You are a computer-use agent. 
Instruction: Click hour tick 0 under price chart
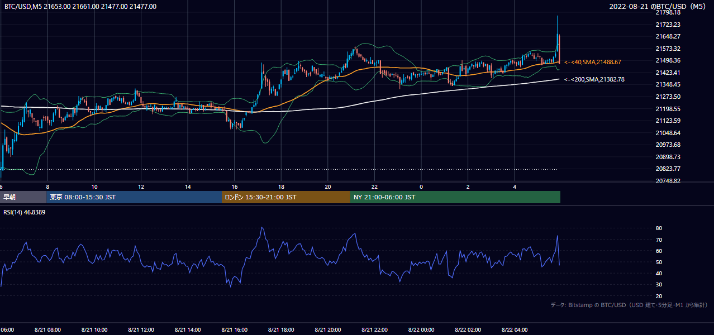point(421,186)
